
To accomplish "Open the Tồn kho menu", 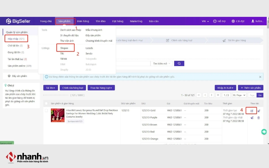I will (101, 21).
